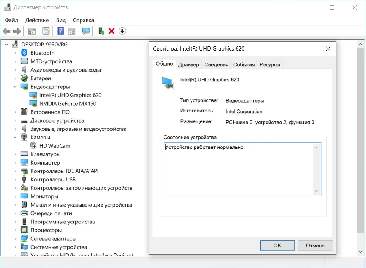Click the Properties toolbar icon
The height and width of the screenshot is (268, 366).
[x=46, y=31]
